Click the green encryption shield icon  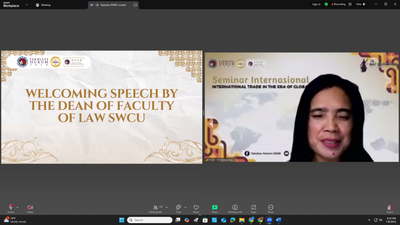click(x=326, y=4)
